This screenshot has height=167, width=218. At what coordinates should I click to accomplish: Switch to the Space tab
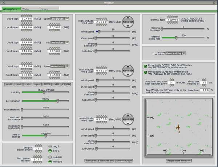click(50, 9)
